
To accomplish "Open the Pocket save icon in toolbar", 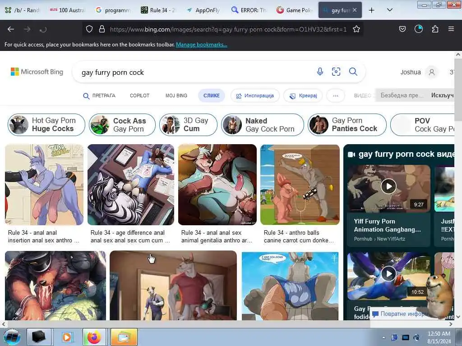I will tap(402, 29).
